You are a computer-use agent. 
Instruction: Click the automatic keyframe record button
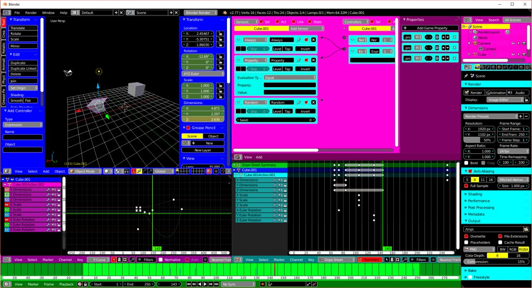point(262,284)
